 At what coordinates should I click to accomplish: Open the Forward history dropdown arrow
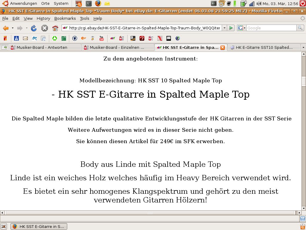click(27, 28)
